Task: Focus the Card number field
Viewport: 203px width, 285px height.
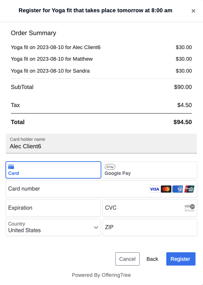Action: pos(101,189)
